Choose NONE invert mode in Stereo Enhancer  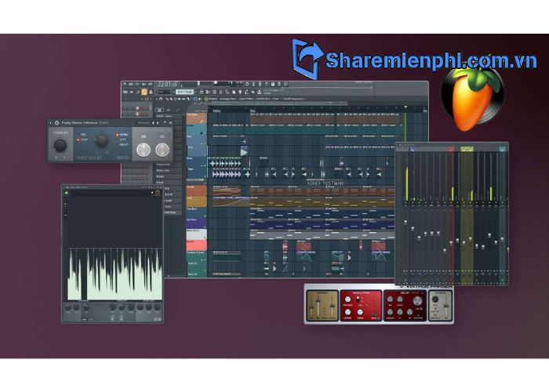coord(122,134)
